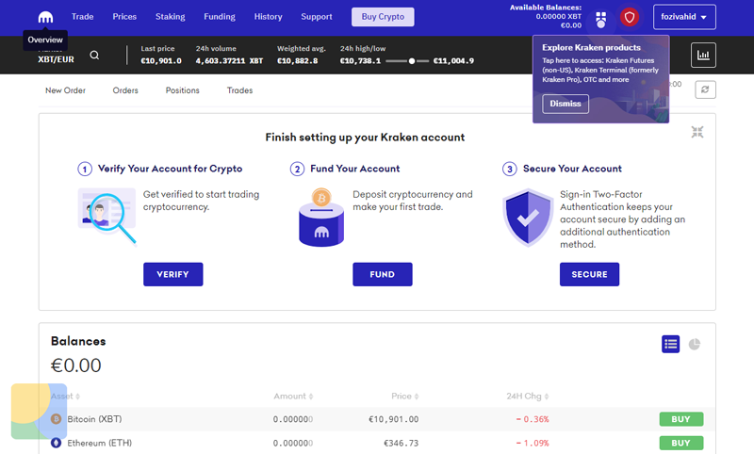754x454 pixels.
Task: Click the Bitcoin price €10,901.00
Action: (393, 419)
